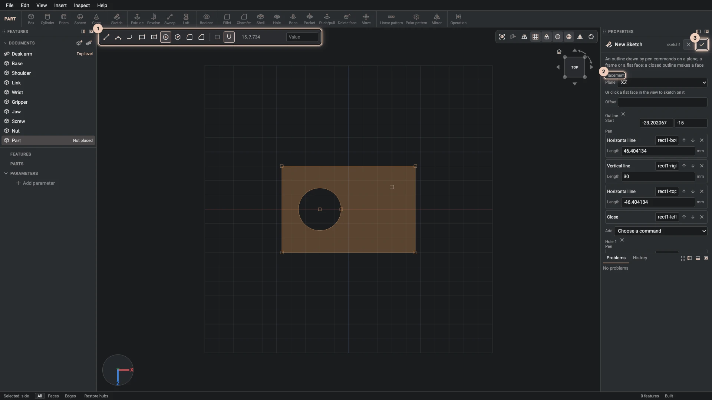This screenshot has height=400, width=712.
Task: Toggle the circle pen tool
Action: (166, 37)
